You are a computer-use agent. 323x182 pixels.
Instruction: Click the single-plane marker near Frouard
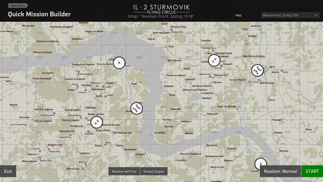tap(261, 164)
